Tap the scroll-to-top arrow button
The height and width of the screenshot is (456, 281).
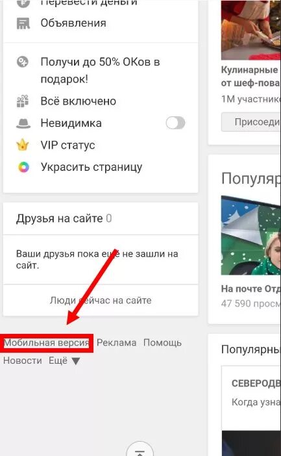point(140,451)
